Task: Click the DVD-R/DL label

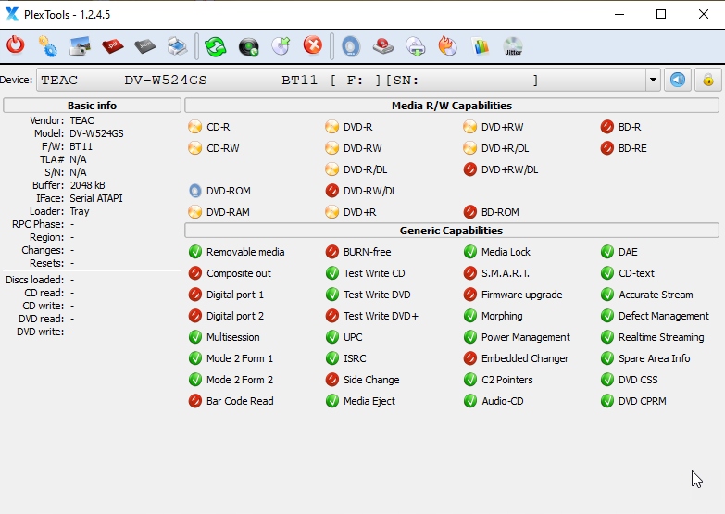Action: coord(365,169)
